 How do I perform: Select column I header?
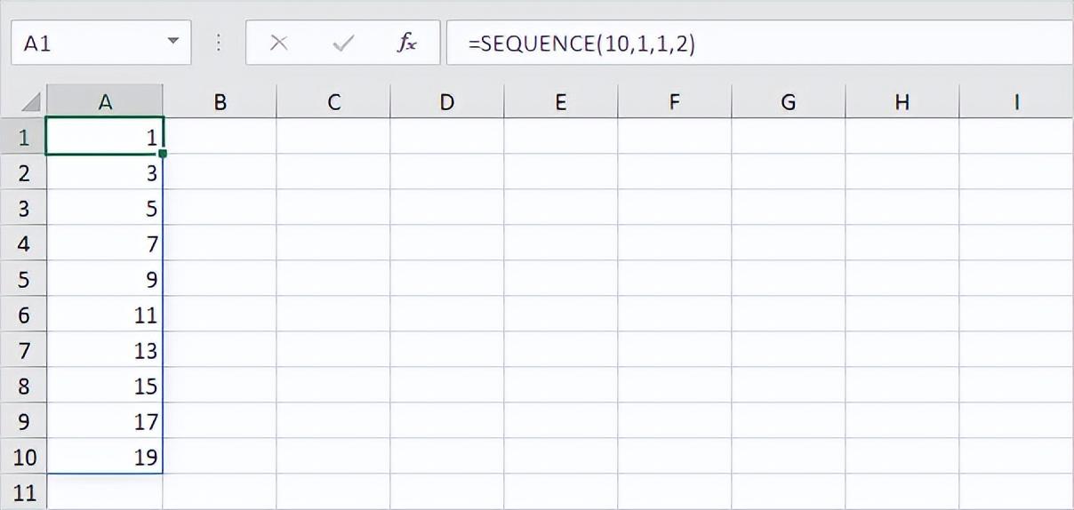[x=1016, y=102]
